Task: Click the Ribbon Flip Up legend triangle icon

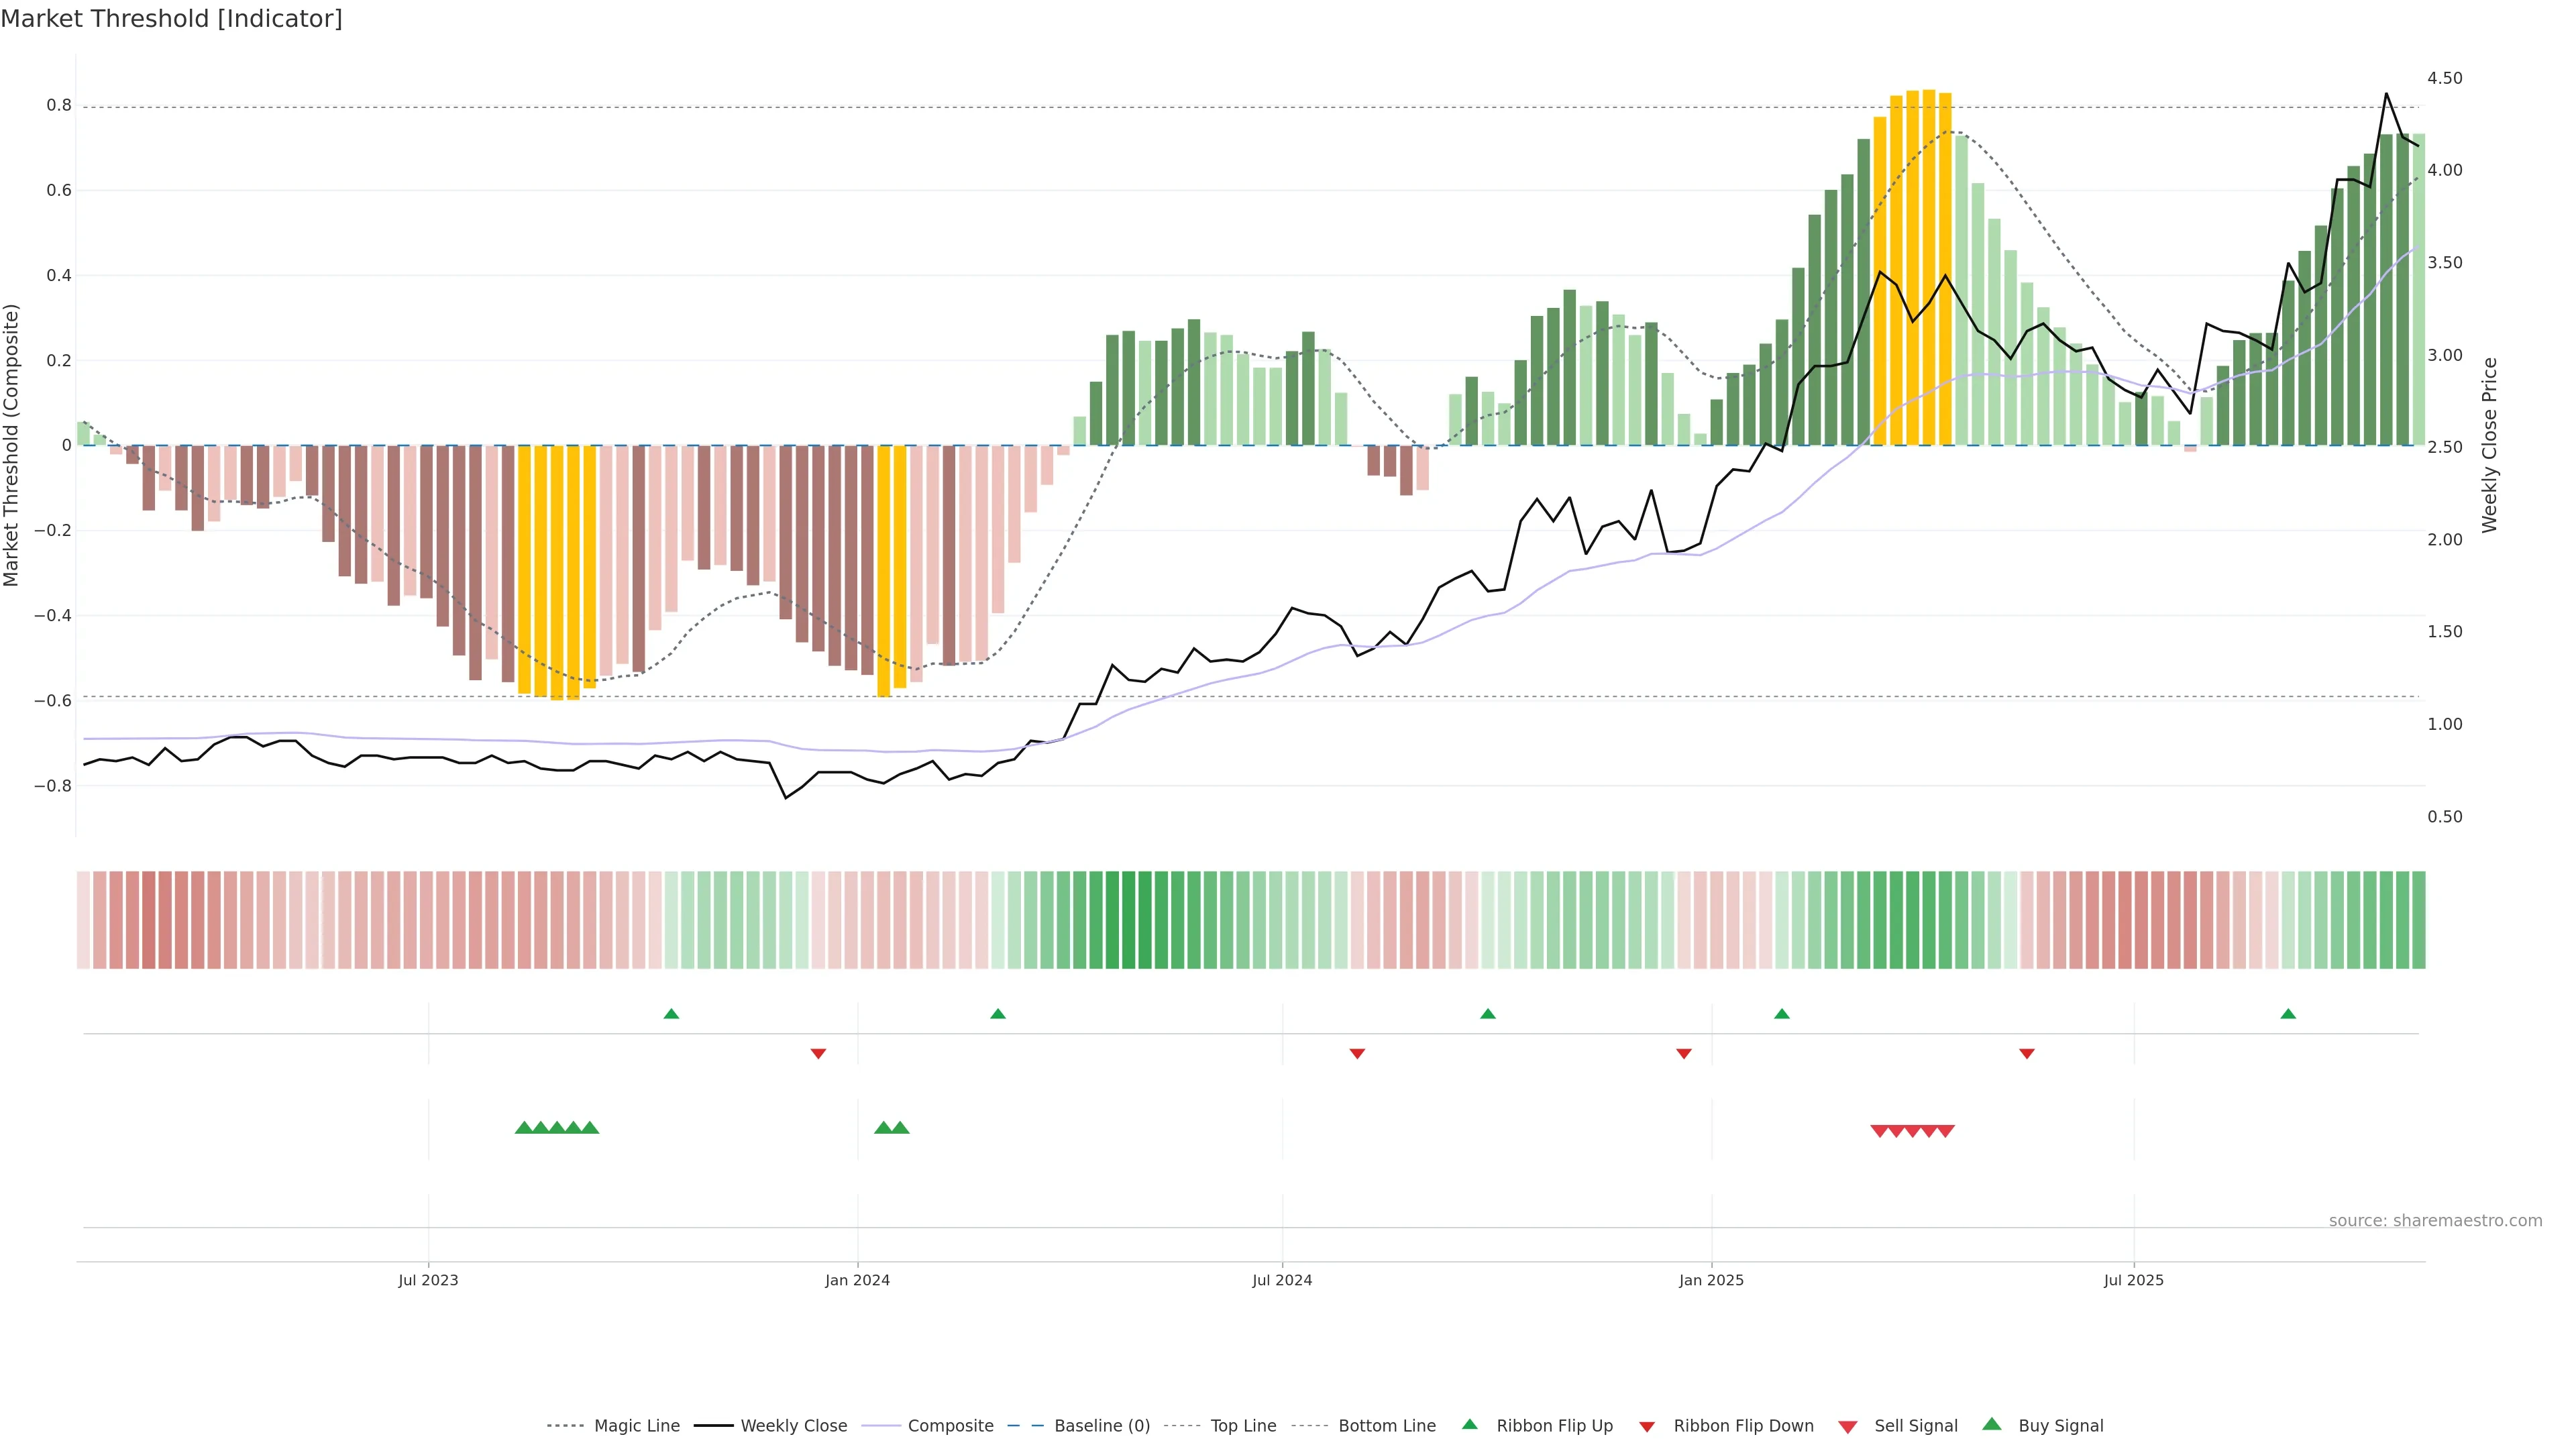Action: click(1469, 1424)
